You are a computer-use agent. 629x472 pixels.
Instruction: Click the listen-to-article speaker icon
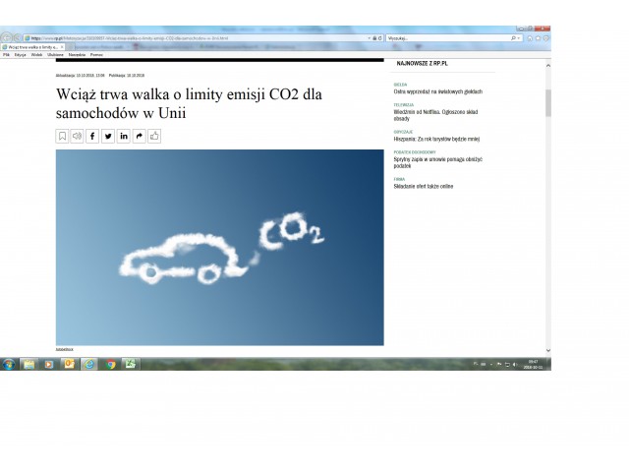[x=77, y=137]
